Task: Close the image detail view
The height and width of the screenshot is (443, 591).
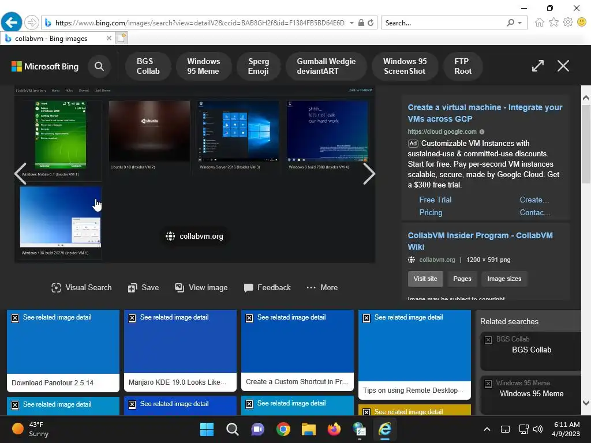Action: coord(563,66)
